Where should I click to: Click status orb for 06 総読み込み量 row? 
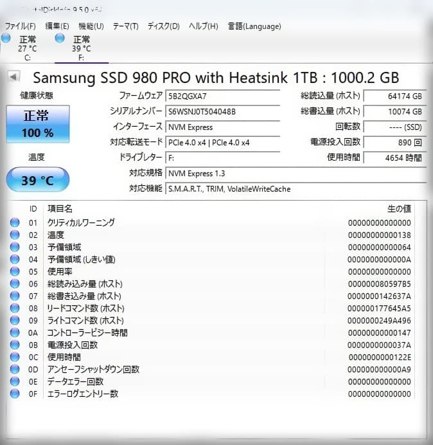point(15,284)
